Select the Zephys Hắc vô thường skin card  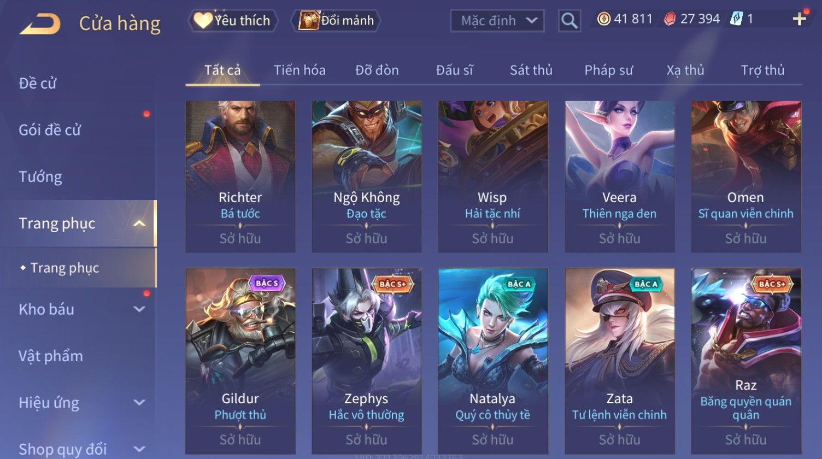coord(366,361)
